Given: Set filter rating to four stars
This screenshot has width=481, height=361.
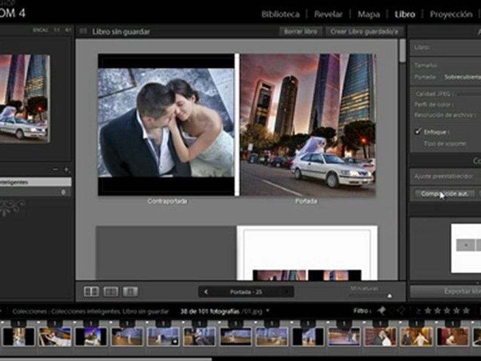Looking at the screenshot, I should tap(456, 311).
